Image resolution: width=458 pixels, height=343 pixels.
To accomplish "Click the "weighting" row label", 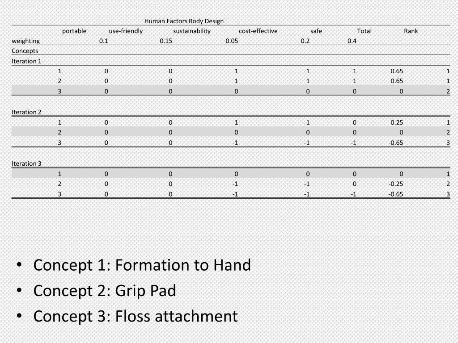I will 25,41.
